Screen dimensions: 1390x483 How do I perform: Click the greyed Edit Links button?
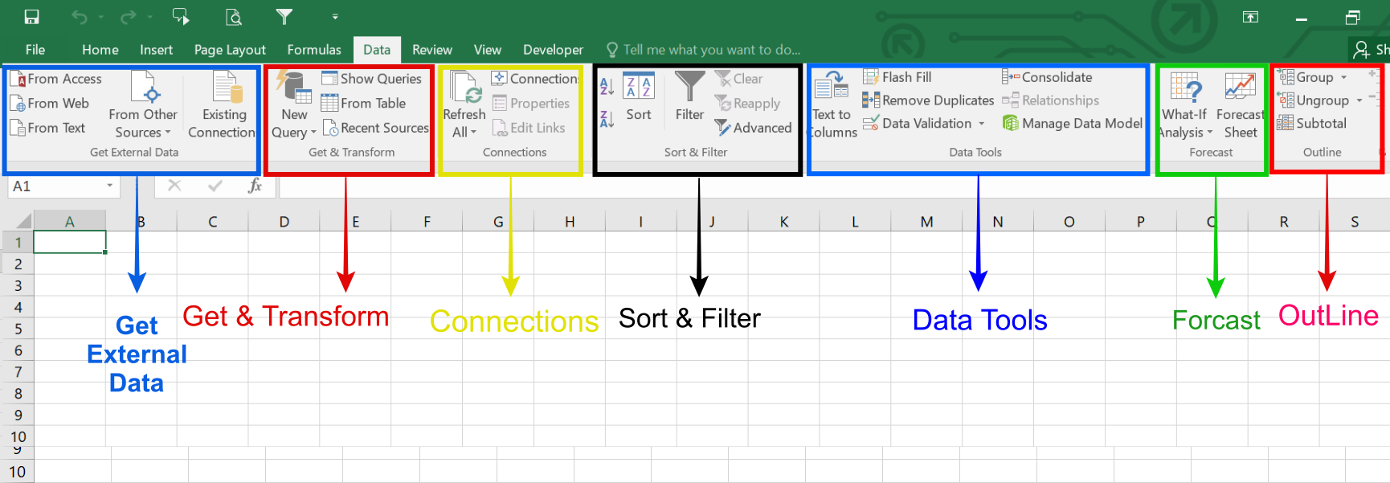click(529, 128)
